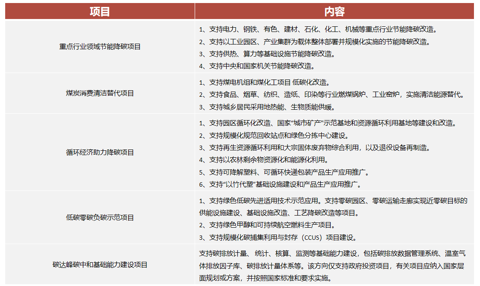Select the 低碳零碳负碳示范项目 row label
Viewport: 480px width, 286px height.
pyautogui.click(x=99, y=218)
